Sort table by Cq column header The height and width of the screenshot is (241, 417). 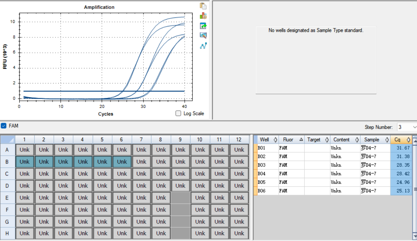pyautogui.click(x=401, y=140)
